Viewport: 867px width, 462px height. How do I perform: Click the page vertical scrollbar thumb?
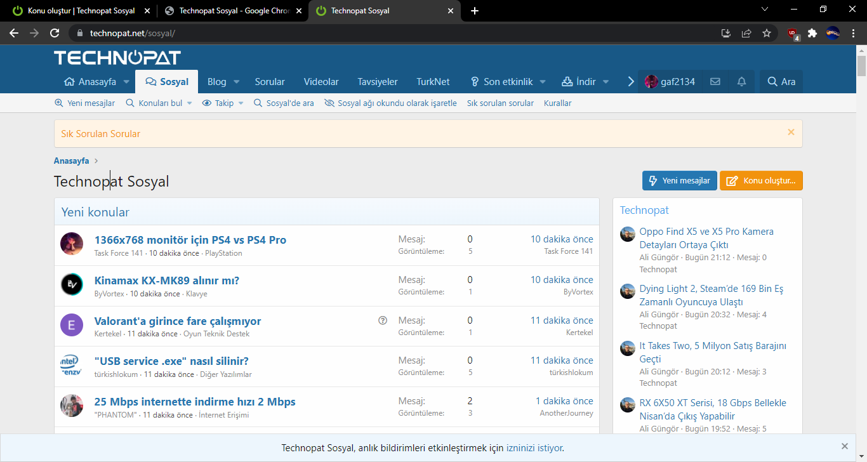click(x=861, y=65)
